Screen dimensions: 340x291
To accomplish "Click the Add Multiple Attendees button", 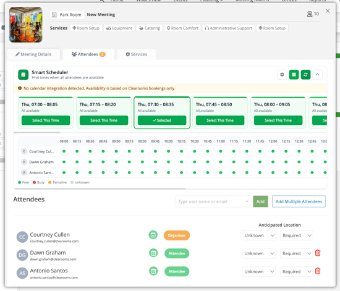I will click(299, 201).
